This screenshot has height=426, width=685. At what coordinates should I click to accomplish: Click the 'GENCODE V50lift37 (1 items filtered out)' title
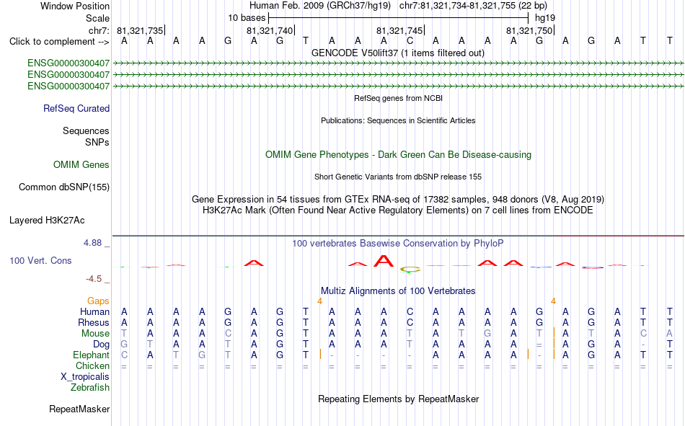(x=398, y=53)
